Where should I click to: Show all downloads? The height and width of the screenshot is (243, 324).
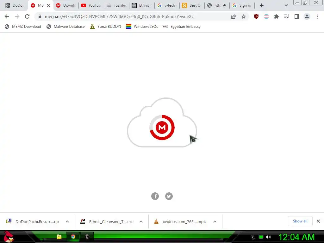300,221
